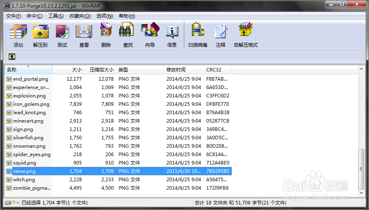Click the vertical scrollbar thumb
Screen dimensions: 369x210
coord(362,169)
